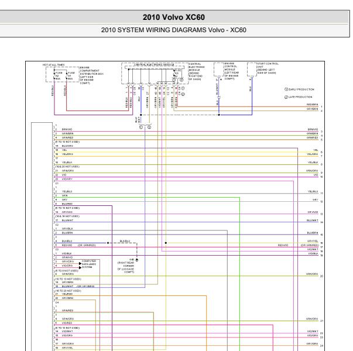Click the RED/BRN label at output 1
353x351 pixels.
[x=313, y=105]
